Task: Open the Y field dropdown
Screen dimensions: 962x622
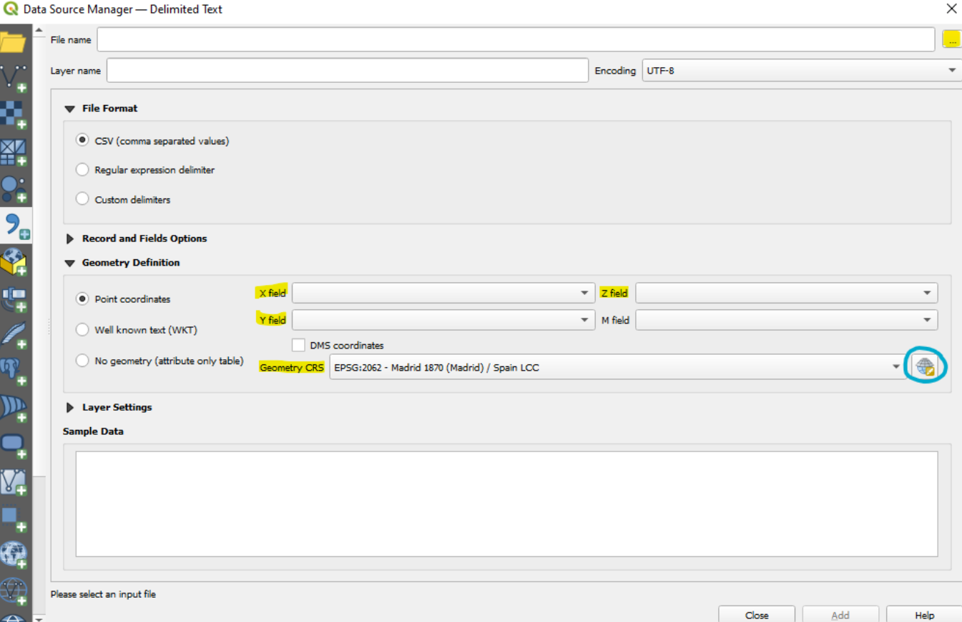Action: point(443,320)
